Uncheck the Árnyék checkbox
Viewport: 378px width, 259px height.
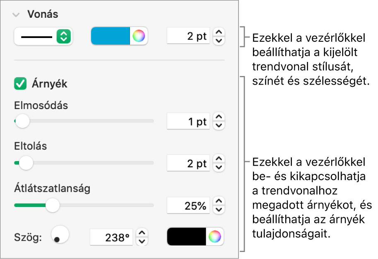(20, 84)
